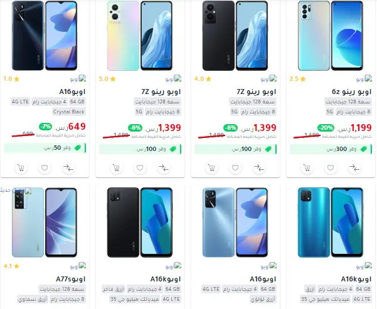The width and height of the screenshot is (377, 309).
Task: Add rainbow Oppo Reno 7Z to cart
Action: click(x=116, y=168)
